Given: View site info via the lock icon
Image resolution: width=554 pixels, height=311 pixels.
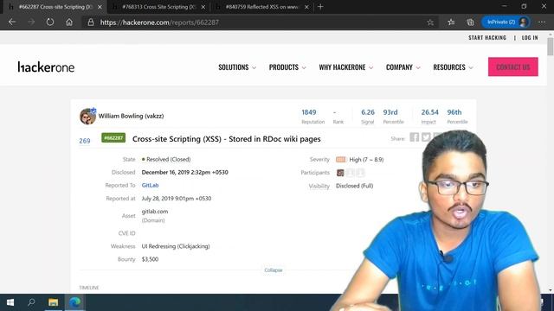Looking at the screenshot, I should 91,22.
